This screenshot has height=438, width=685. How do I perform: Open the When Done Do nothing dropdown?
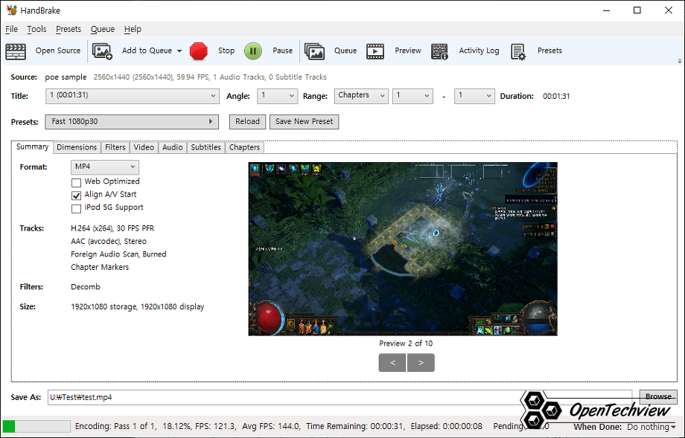pos(651,427)
